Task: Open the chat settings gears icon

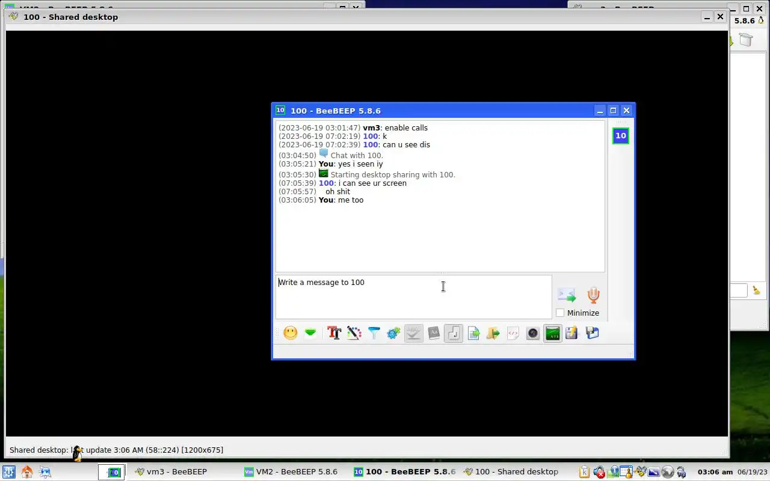Action: click(x=394, y=333)
